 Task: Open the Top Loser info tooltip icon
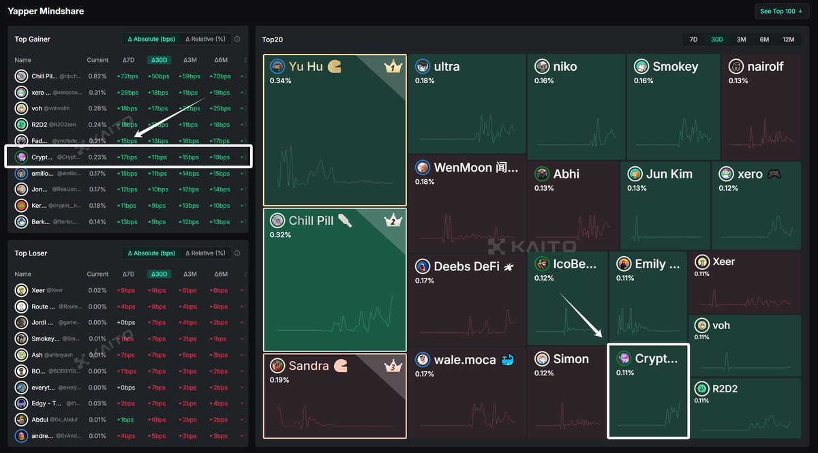237,253
